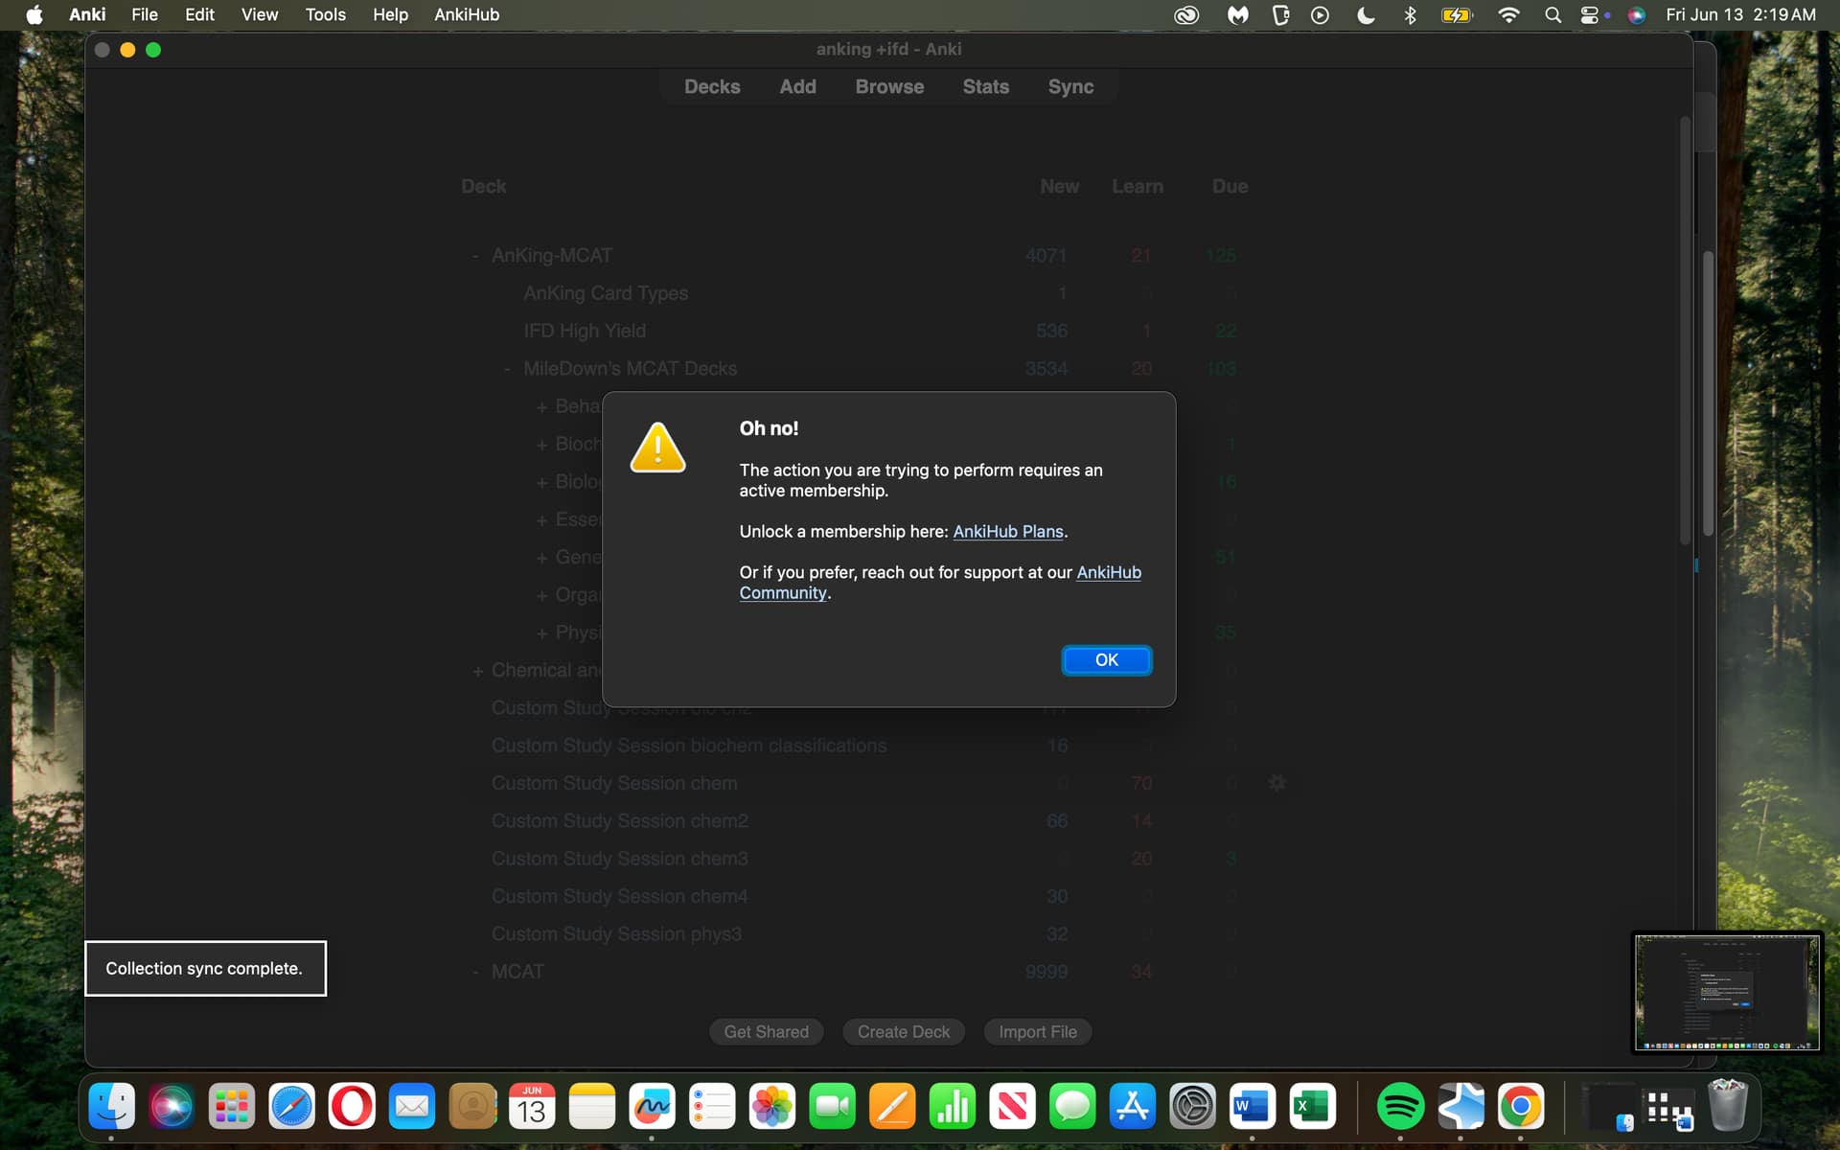Viewport: 1840px width, 1150px height.
Task: Click the Get Shared button
Action: [766, 1032]
